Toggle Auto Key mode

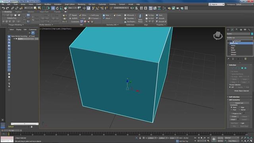coord(220,138)
